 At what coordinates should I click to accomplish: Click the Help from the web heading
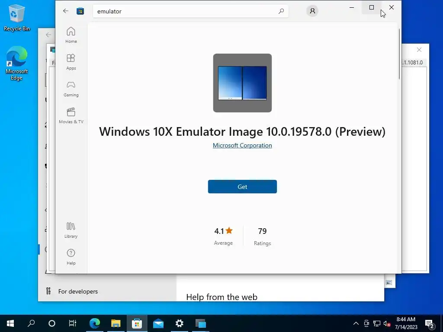coord(222,297)
